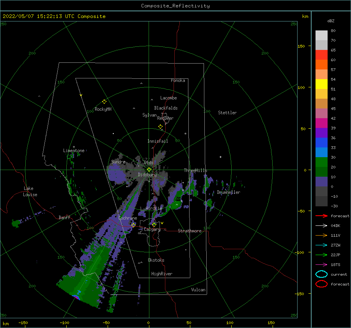Click the Banff label
This screenshot has height=328, width=351.
[x=64, y=217]
